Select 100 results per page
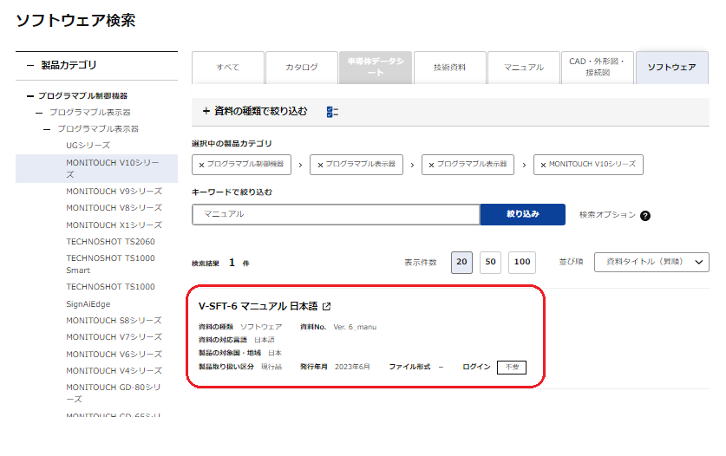726x456 pixels. click(521, 263)
